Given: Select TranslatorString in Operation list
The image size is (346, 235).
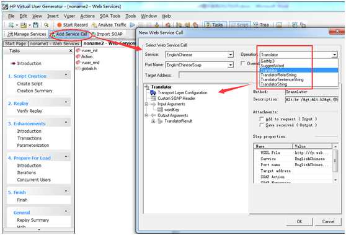Looking at the screenshot, I should point(299,84).
